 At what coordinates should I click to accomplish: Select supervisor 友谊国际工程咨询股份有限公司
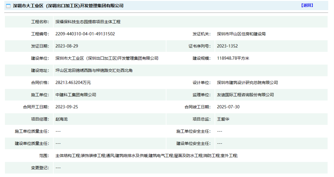(245, 95)
